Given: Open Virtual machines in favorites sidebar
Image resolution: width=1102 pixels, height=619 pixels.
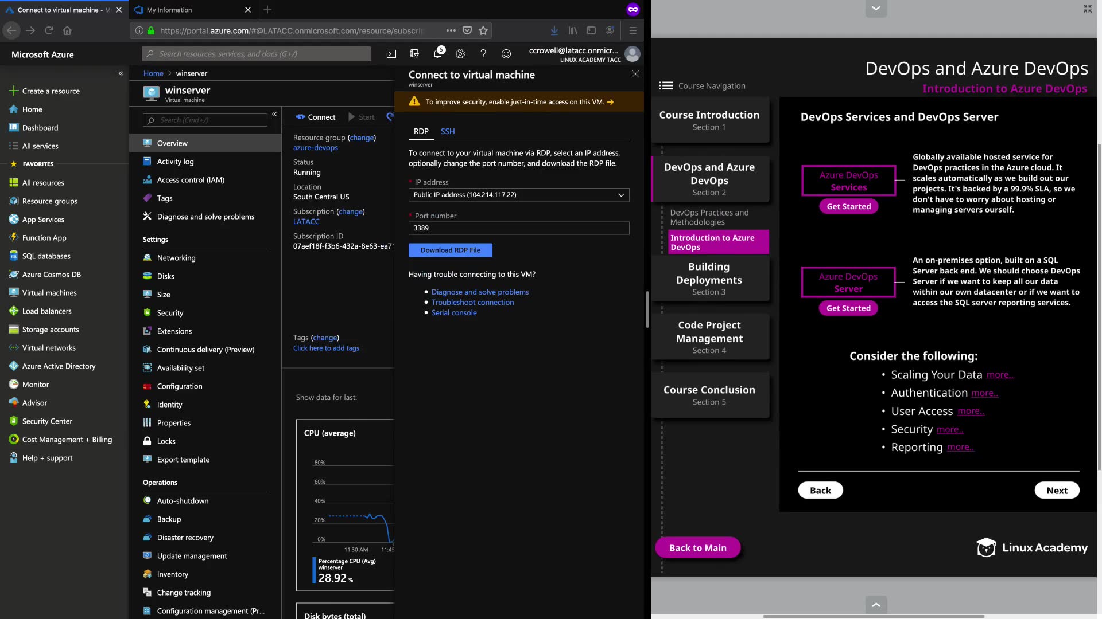Looking at the screenshot, I should (x=49, y=293).
